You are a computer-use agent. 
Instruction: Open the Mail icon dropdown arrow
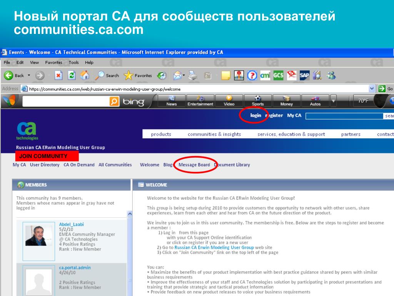184,75
